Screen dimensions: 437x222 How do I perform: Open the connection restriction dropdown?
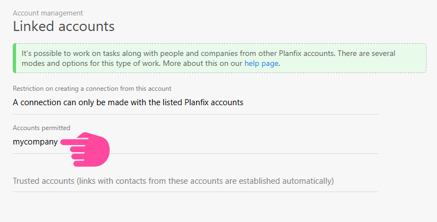pyautogui.click(x=128, y=102)
